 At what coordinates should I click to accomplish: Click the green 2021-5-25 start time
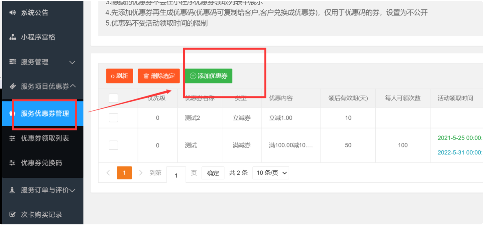pos(460,138)
